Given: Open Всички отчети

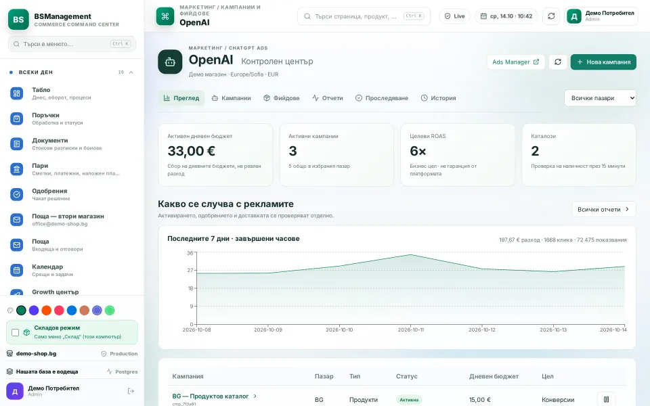Looking at the screenshot, I should 603,209.
